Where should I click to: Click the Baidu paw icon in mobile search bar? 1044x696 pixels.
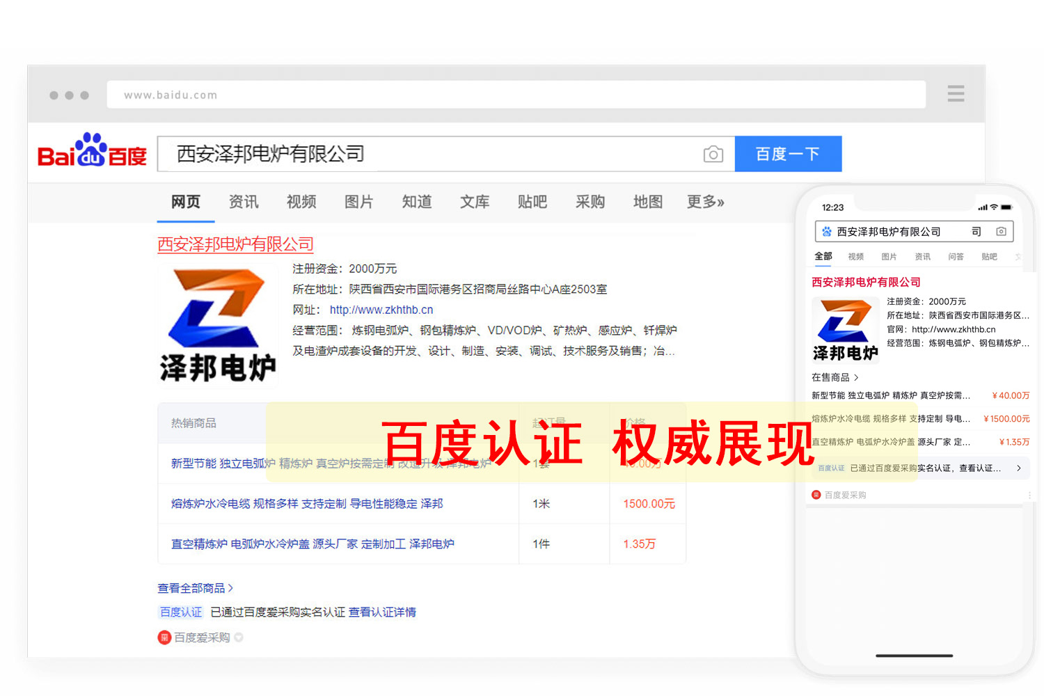[826, 231]
